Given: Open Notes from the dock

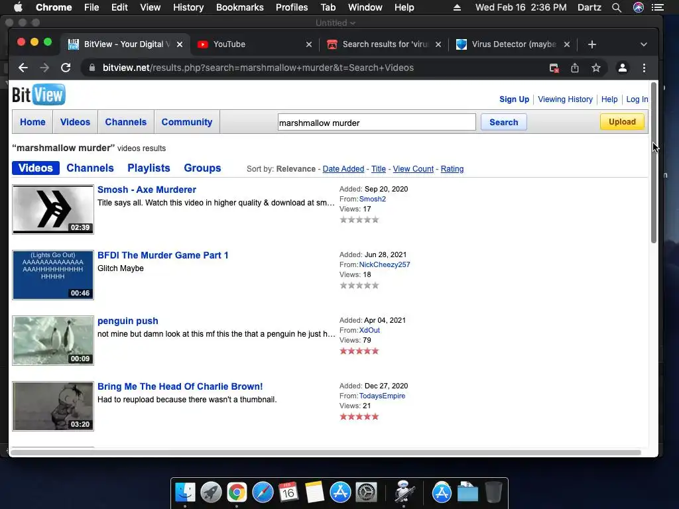Looking at the screenshot, I should [314, 492].
